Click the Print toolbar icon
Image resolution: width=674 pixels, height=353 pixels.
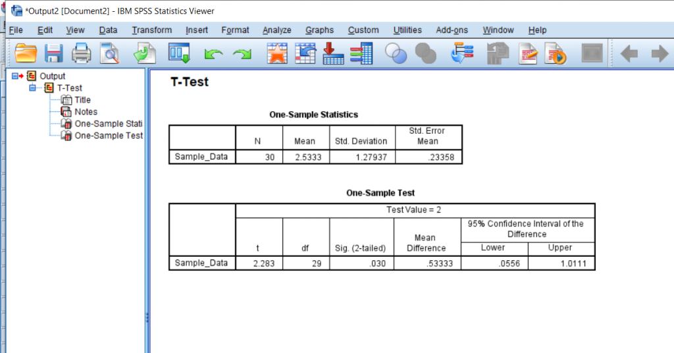pyautogui.click(x=81, y=54)
